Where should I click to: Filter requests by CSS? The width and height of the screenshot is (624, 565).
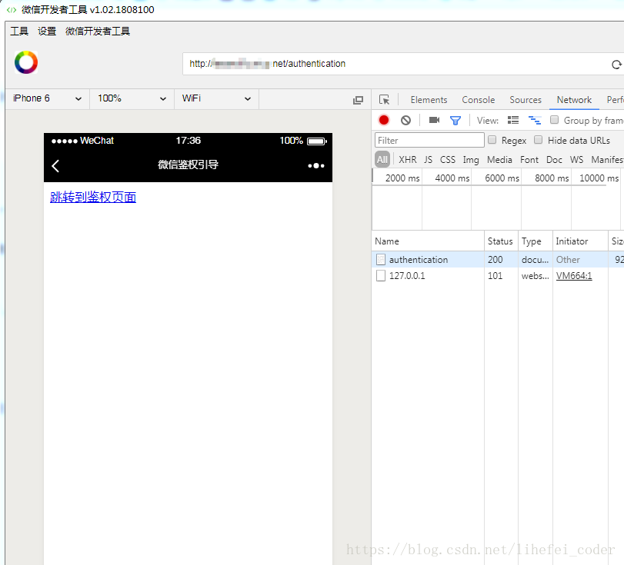click(447, 160)
